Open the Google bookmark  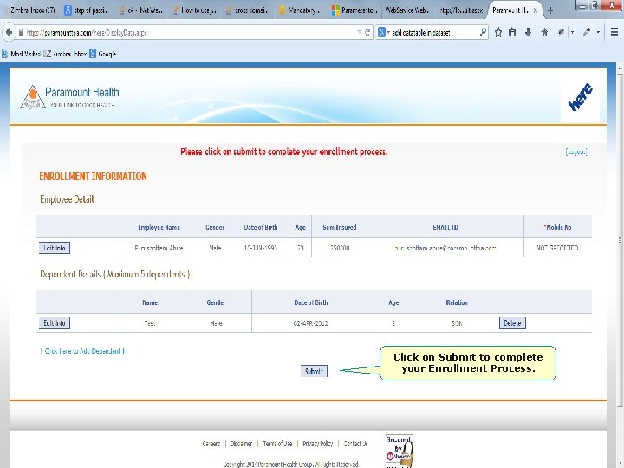tap(102, 54)
